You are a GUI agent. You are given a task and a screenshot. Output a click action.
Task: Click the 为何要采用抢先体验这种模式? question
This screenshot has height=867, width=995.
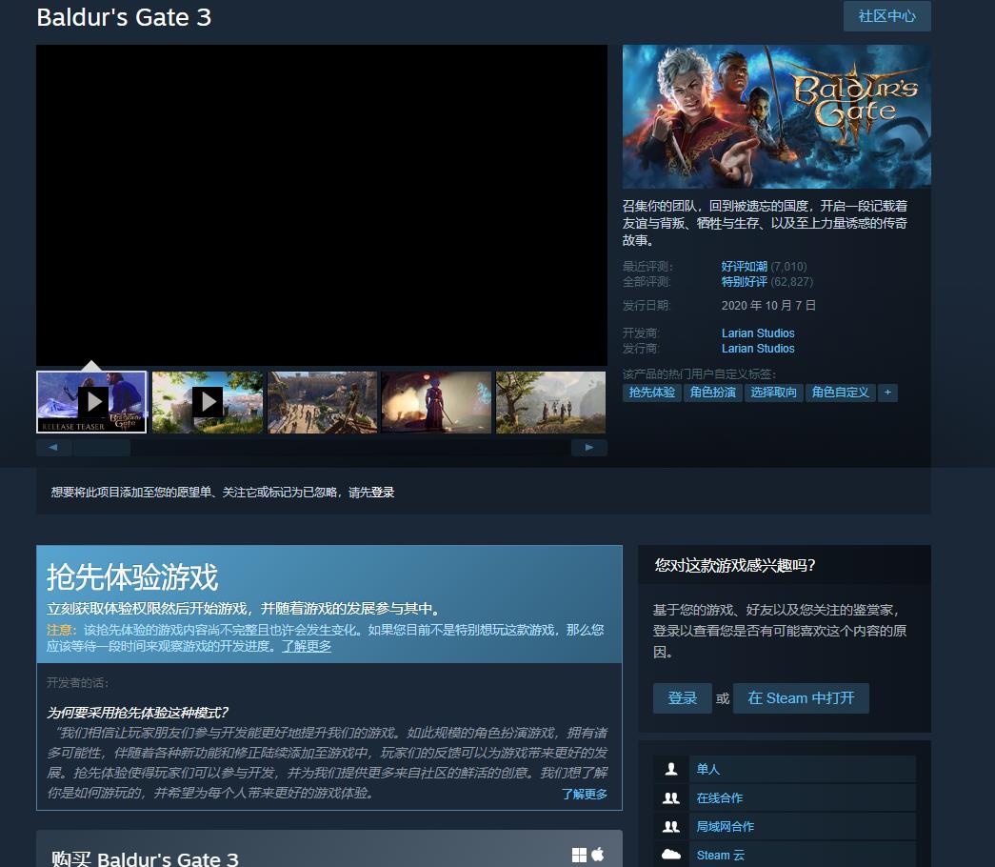click(137, 713)
